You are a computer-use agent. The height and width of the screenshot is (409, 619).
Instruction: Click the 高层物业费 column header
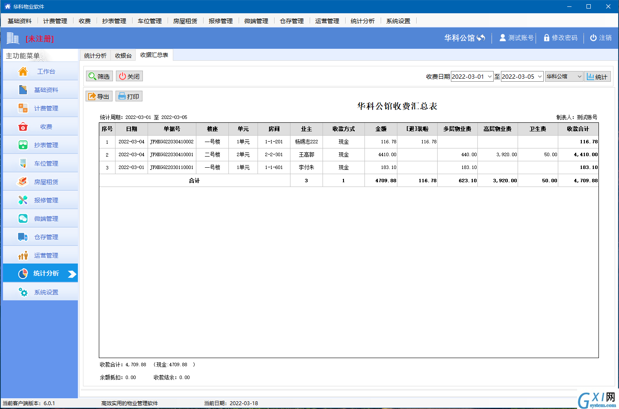pos(498,129)
